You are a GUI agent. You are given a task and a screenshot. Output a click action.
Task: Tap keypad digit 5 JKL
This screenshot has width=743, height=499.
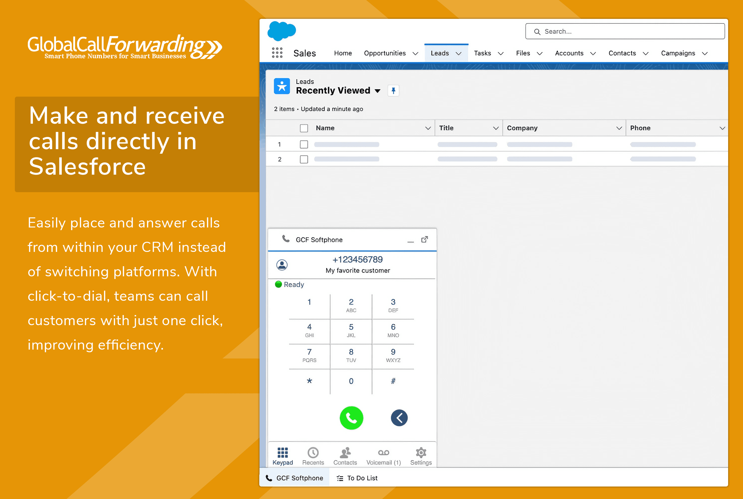coord(351,331)
